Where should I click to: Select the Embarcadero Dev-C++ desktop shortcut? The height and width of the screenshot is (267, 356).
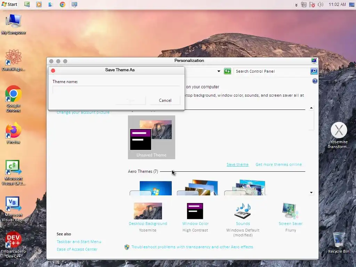tap(14, 245)
